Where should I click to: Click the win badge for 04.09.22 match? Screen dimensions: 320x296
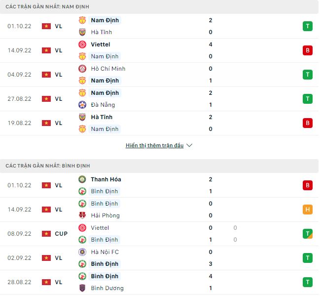click(308, 75)
